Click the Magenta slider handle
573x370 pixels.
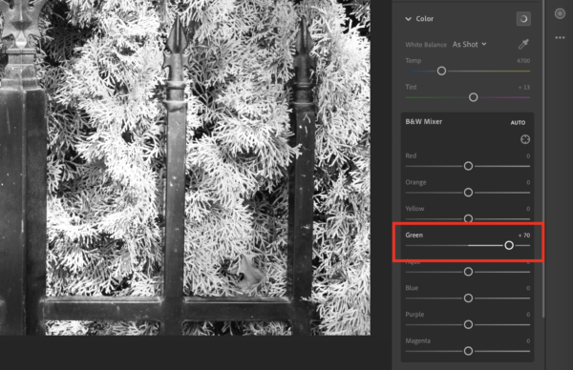pos(468,351)
